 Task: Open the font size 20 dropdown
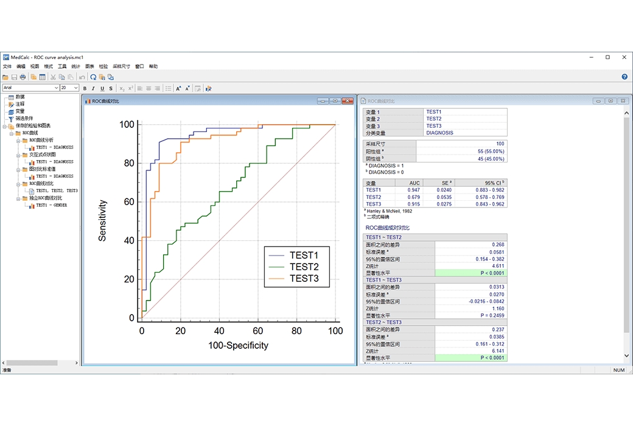(76, 88)
